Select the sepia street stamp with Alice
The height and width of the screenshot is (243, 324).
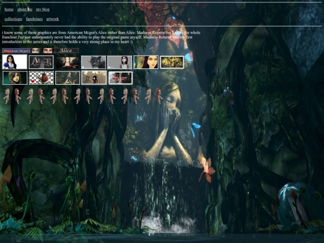pos(94,77)
